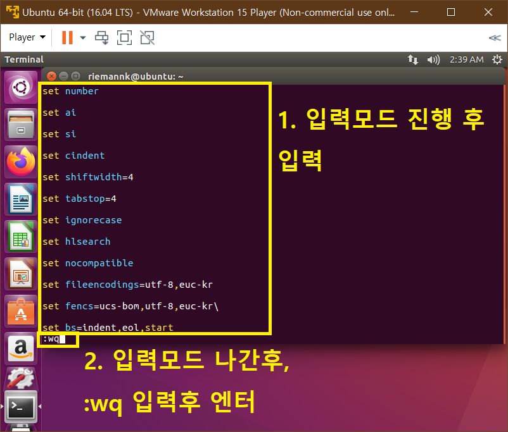Open Ubuntu Software center
This screenshot has height=432, width=508.
[x=21, y=312]
